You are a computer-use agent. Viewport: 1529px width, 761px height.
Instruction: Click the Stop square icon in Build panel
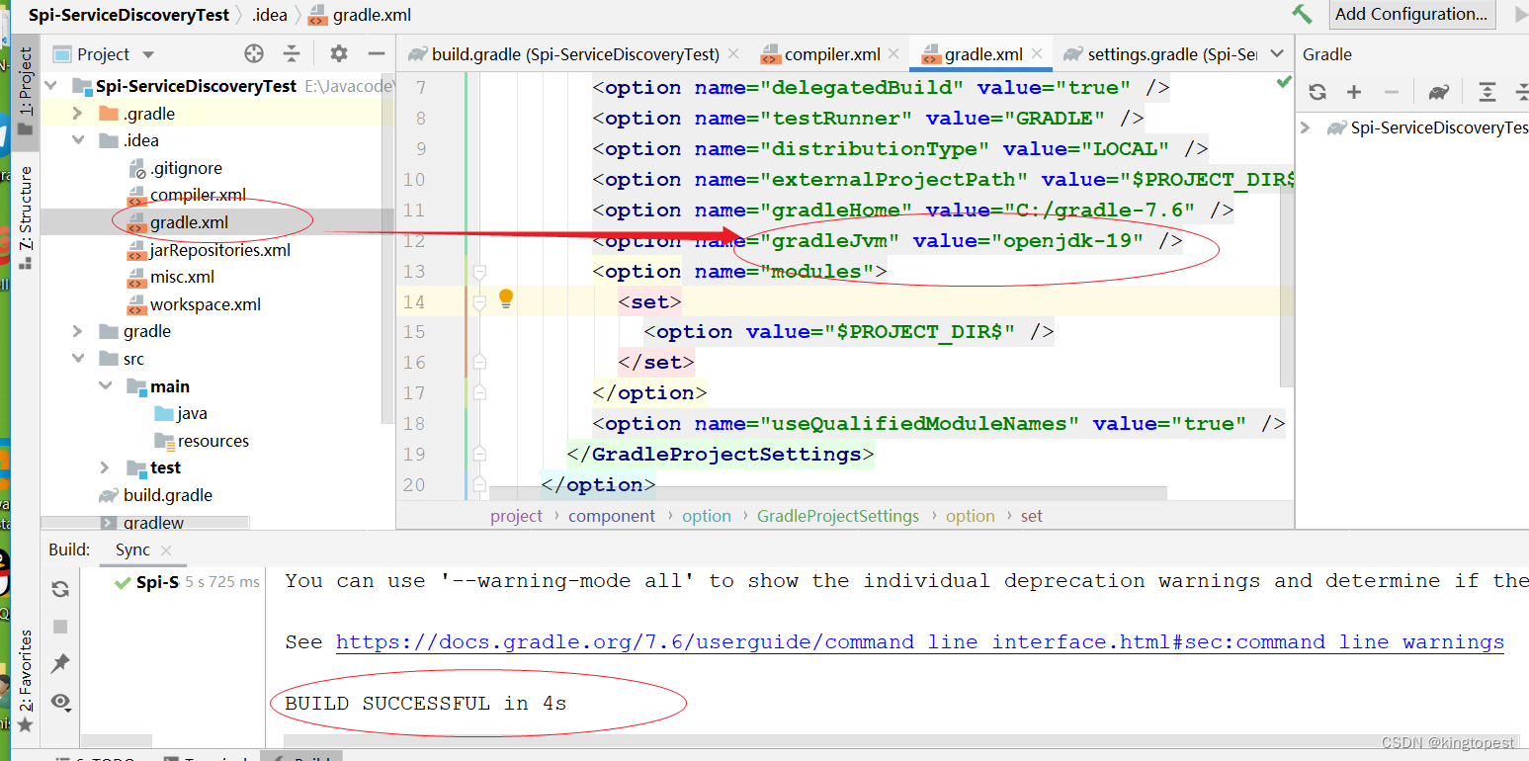tap(60, 627)
